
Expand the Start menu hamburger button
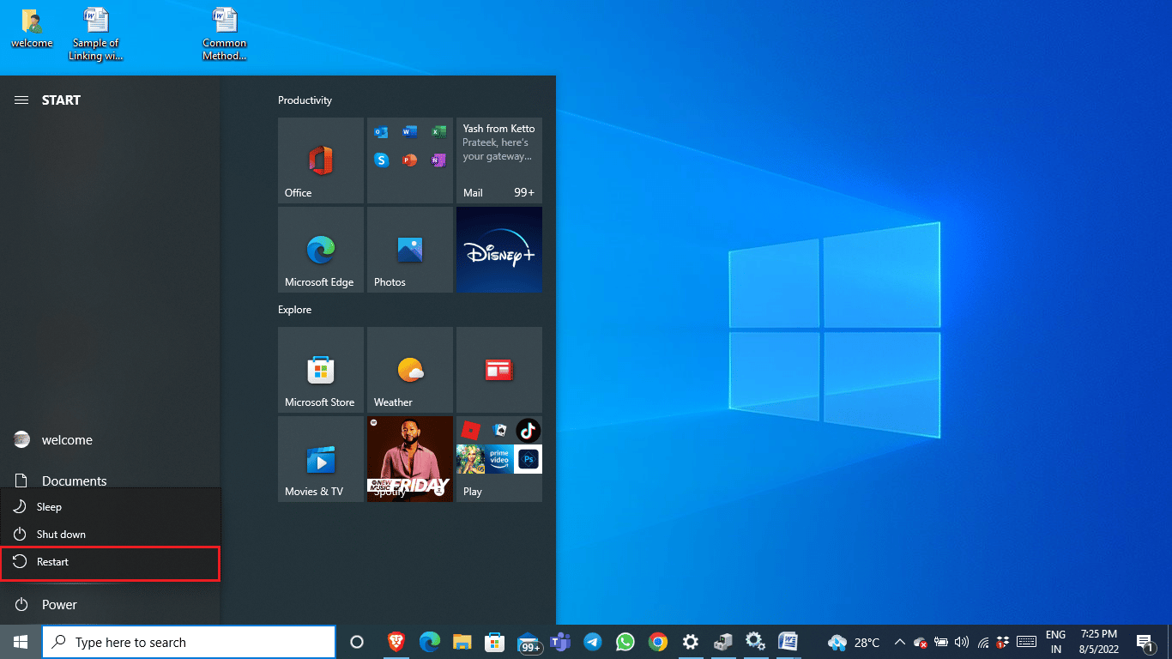(x=21, y=100)
